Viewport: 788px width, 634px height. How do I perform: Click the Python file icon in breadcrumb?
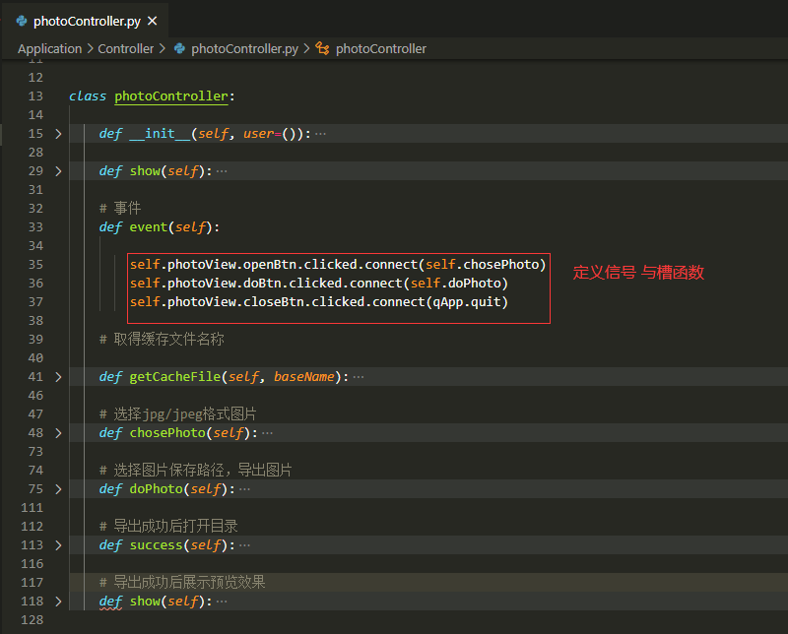point(179,48)
